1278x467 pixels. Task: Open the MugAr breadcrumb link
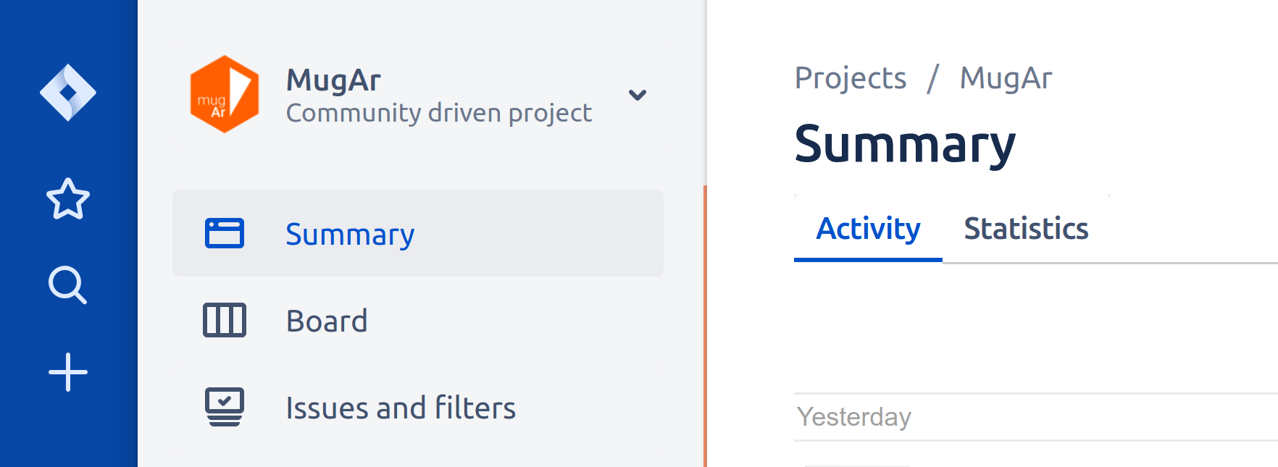click(1006, 78)
